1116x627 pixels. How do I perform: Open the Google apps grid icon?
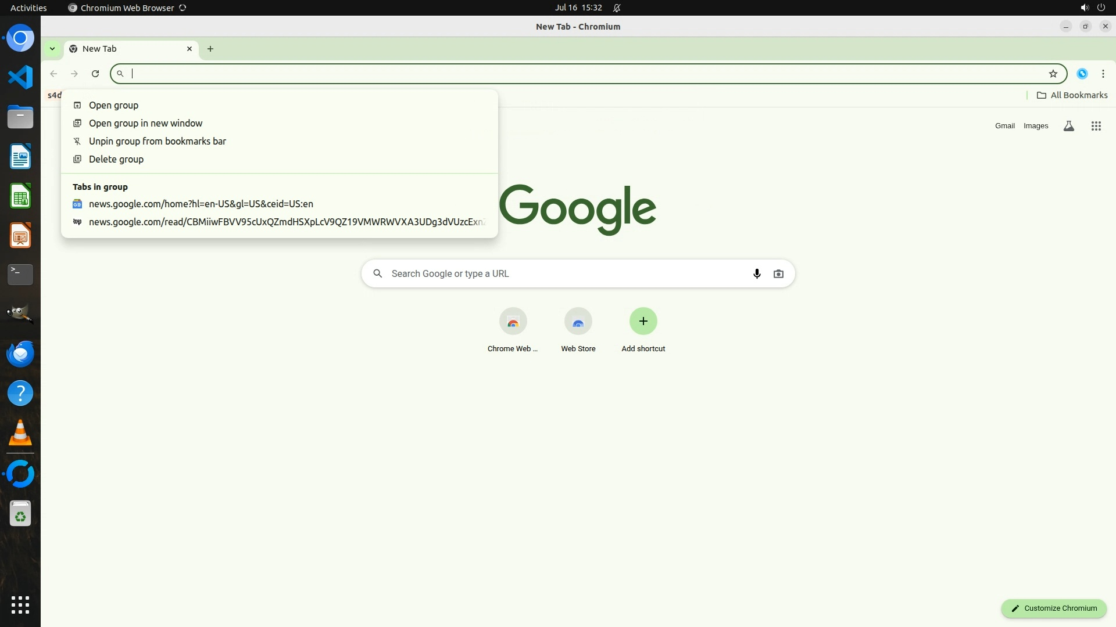tap(1096, 126)
